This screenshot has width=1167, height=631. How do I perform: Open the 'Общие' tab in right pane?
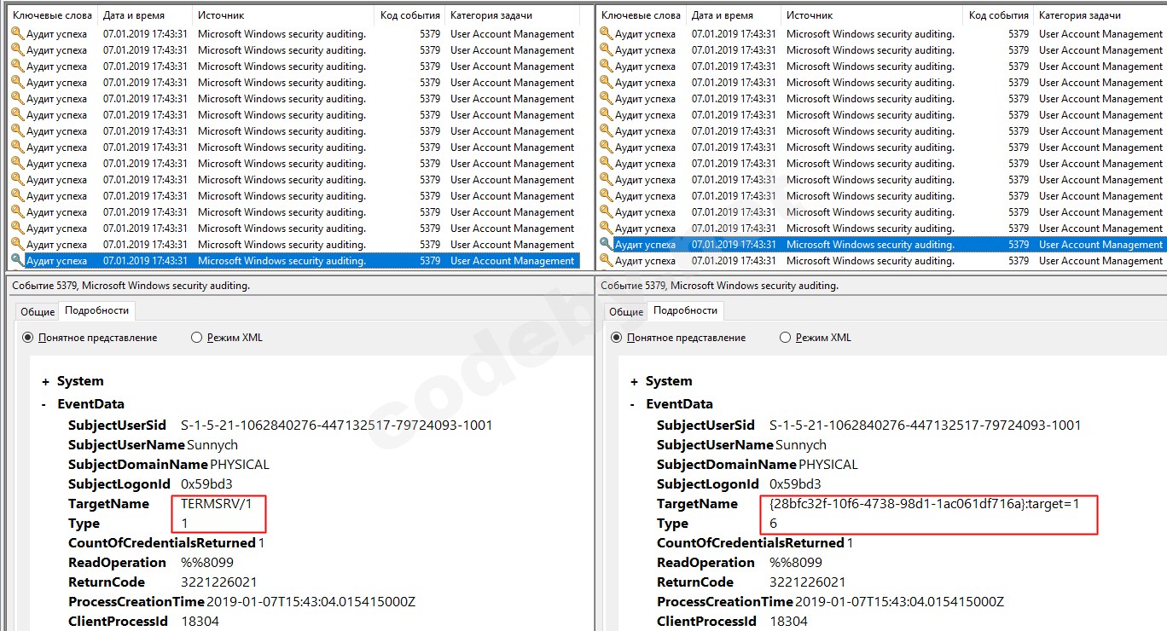(626, 312)
